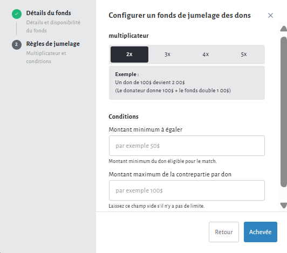Choose the 4x multiplier option
Screen dimensions: 287x253
point(206,54)
